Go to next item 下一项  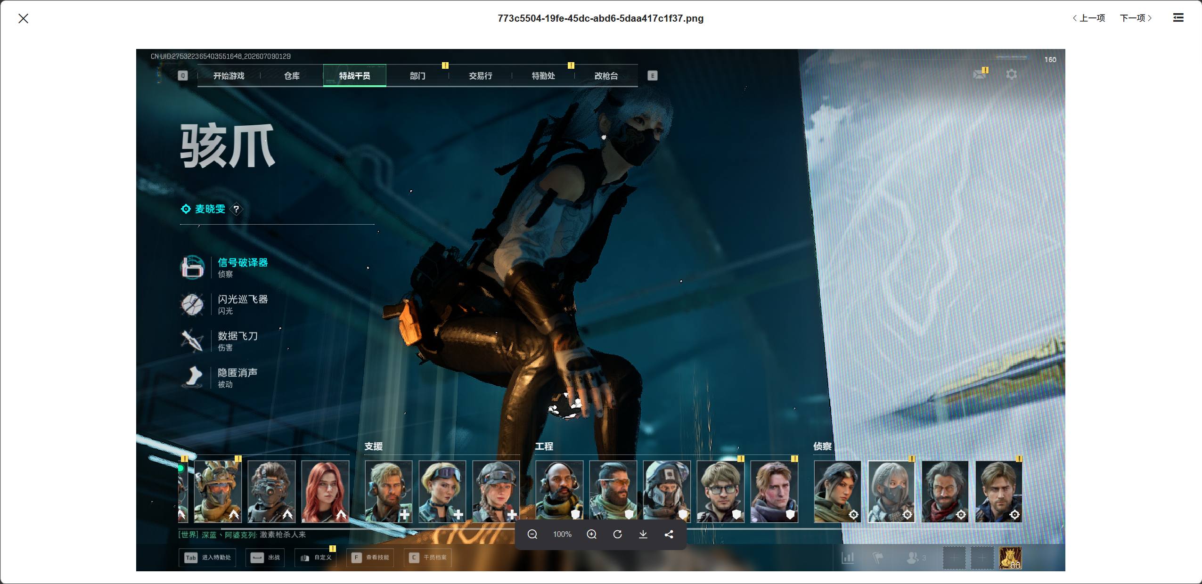tap(1136, 18)
